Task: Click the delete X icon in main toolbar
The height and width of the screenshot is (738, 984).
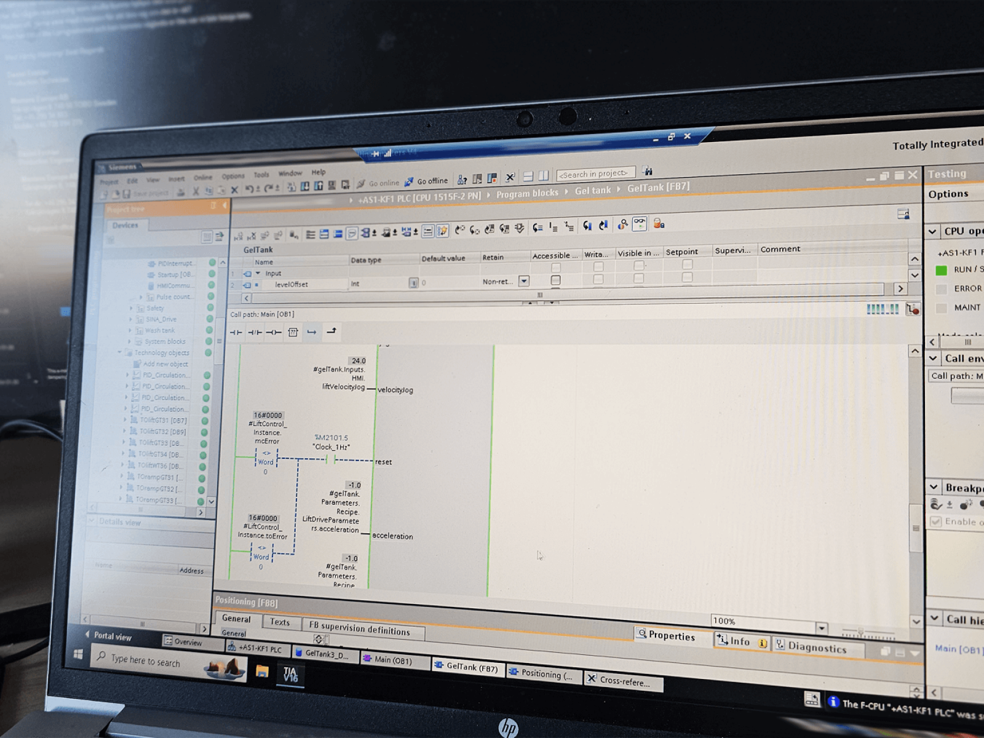Action: (x=234, y=190)
